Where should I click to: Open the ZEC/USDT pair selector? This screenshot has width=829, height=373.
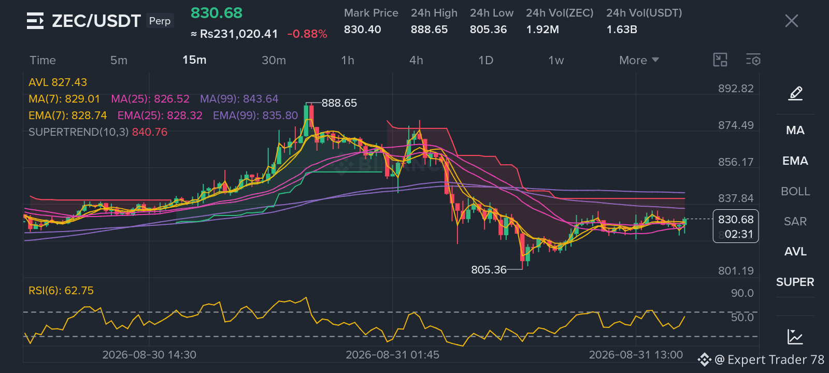(x=96, y=21)
